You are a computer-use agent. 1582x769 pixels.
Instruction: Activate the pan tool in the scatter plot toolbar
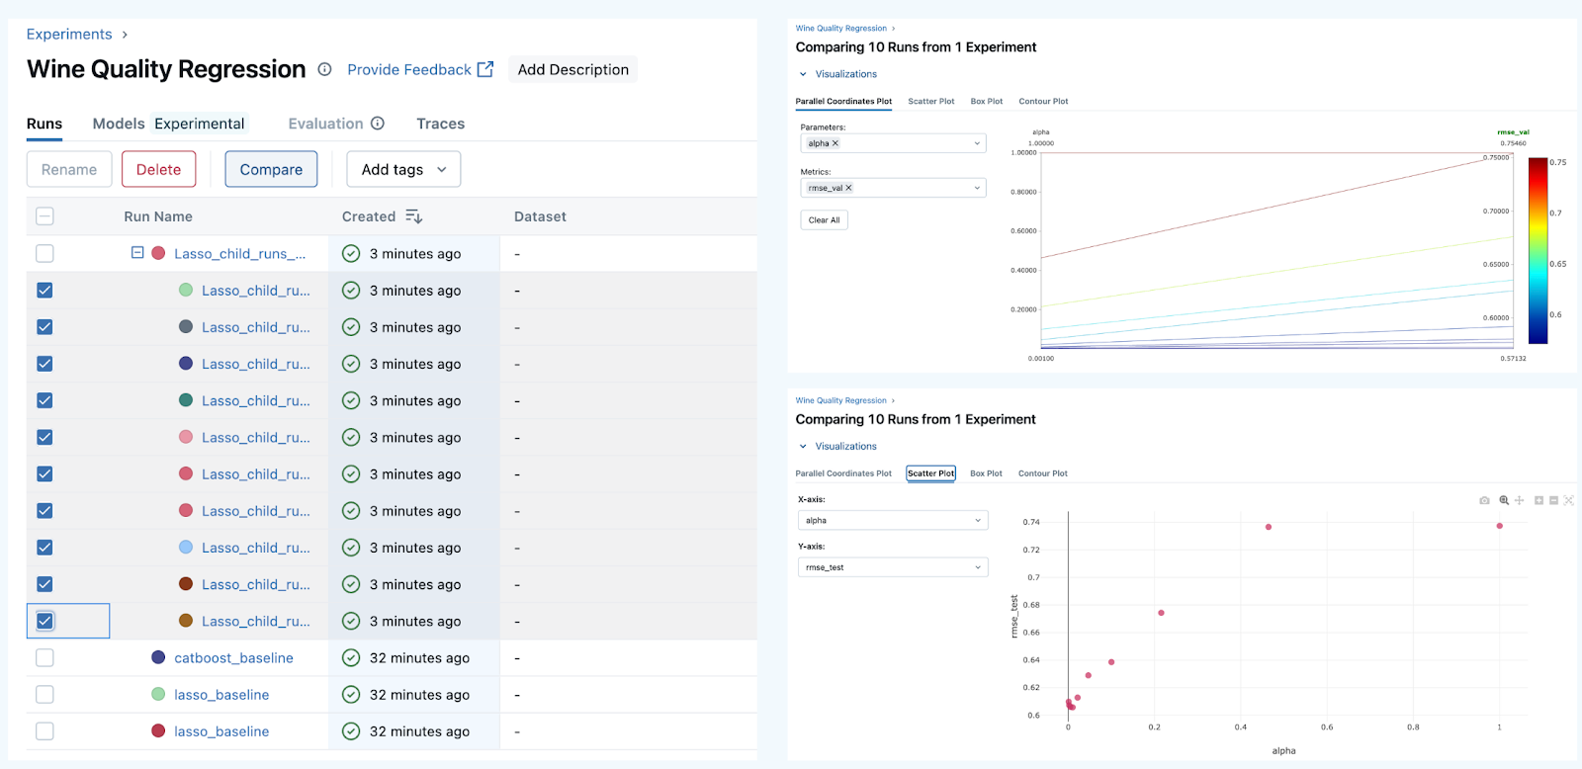(x=1520, y=501)
